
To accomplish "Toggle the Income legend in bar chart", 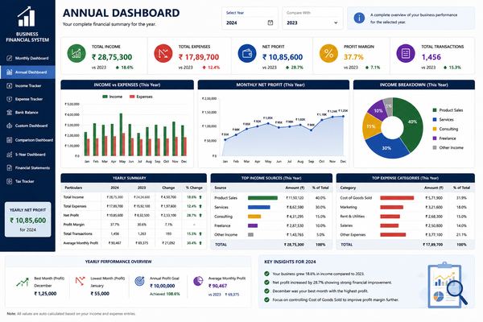I will [x=113, y=97].
